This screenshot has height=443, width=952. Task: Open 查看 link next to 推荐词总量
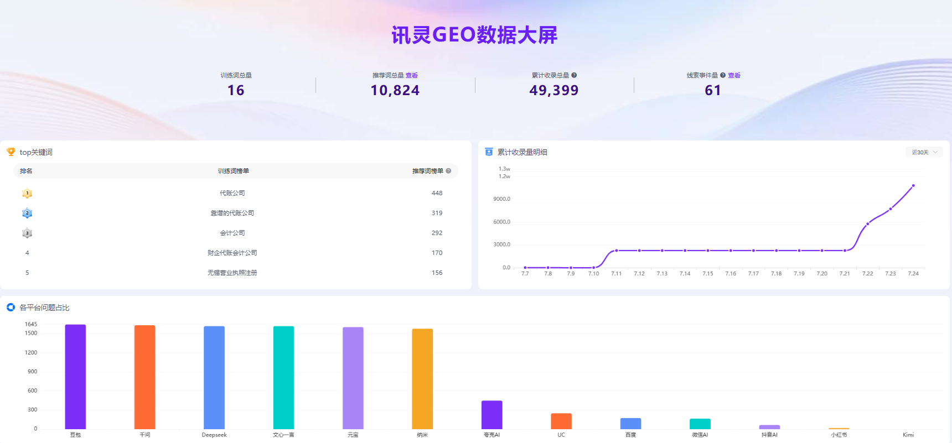click(411, 75)
